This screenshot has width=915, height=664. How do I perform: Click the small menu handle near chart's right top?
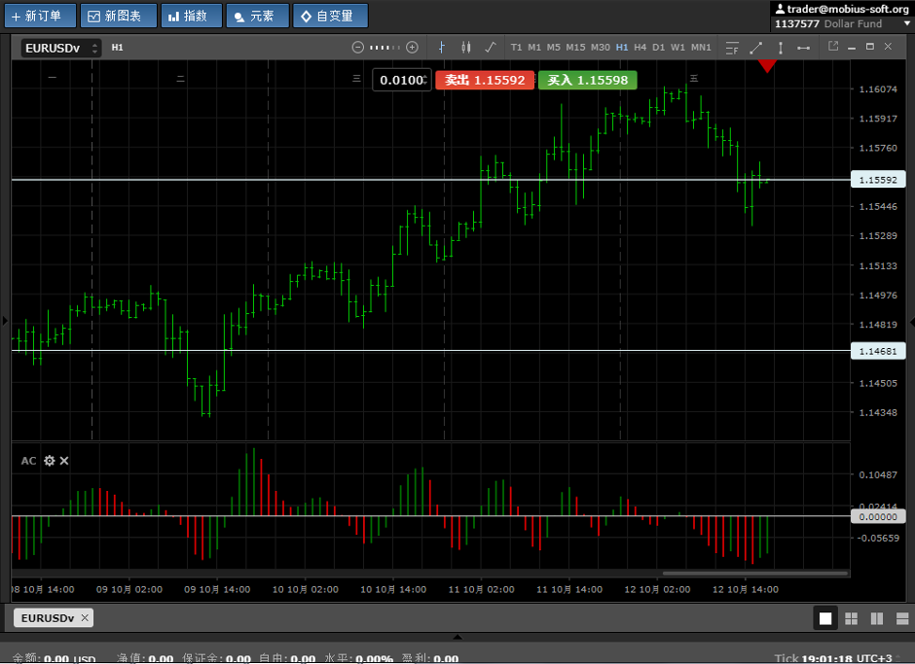click(x=694, y=78)
